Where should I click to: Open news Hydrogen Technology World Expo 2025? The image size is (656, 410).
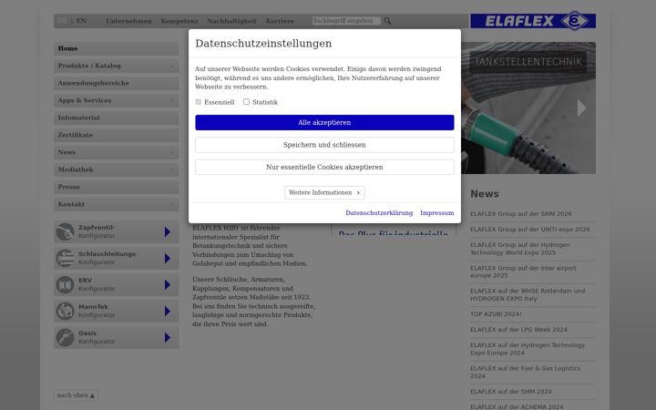519,249
